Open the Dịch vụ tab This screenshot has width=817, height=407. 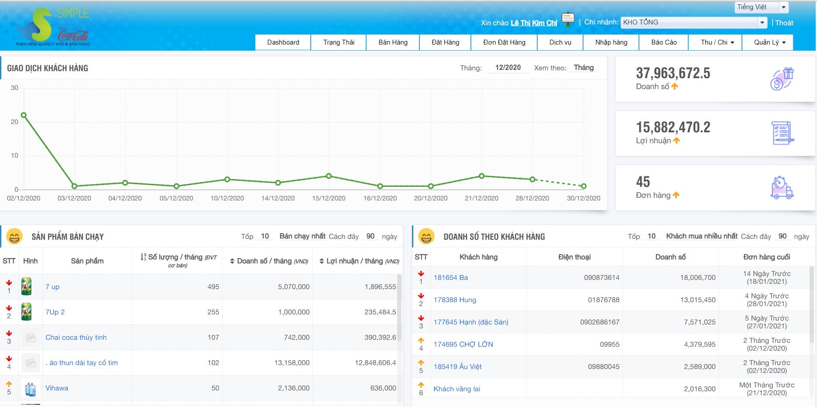560,42
